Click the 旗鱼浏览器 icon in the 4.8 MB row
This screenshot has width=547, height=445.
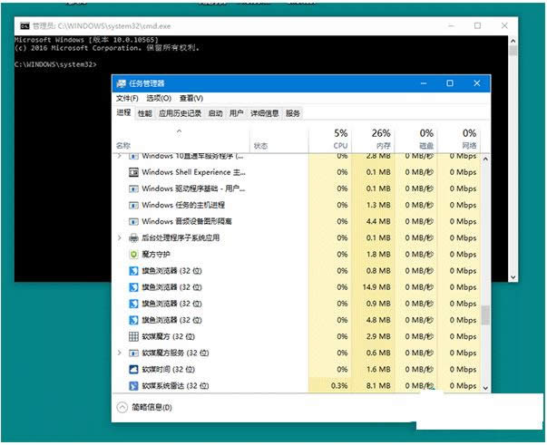click(133, 320)
